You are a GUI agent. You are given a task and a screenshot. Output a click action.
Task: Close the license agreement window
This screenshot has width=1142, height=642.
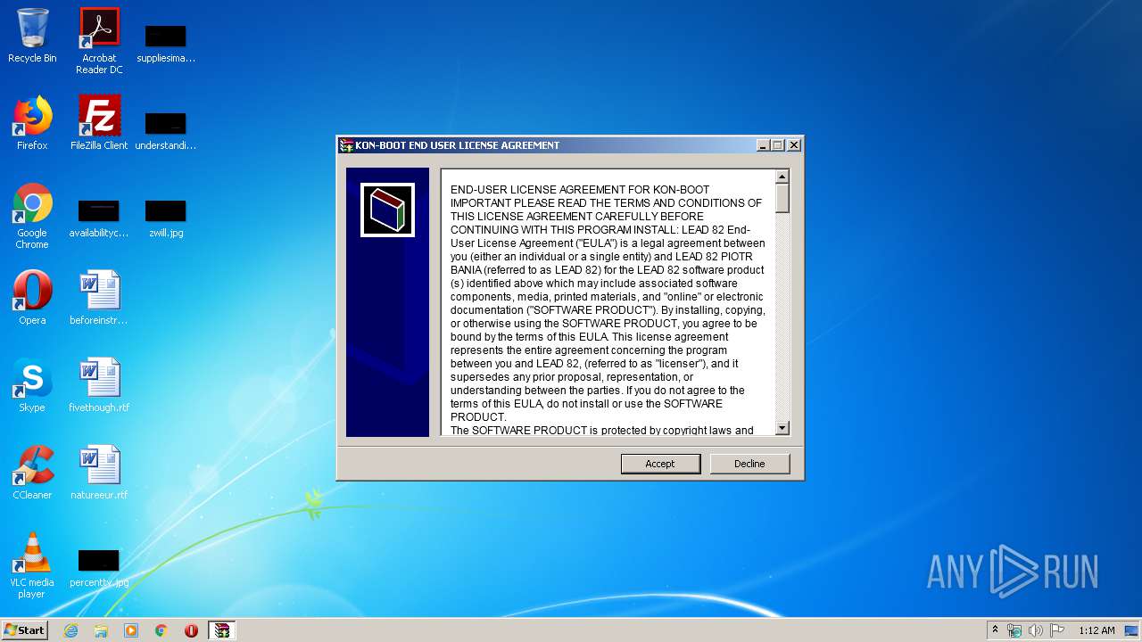click(794, 145)
